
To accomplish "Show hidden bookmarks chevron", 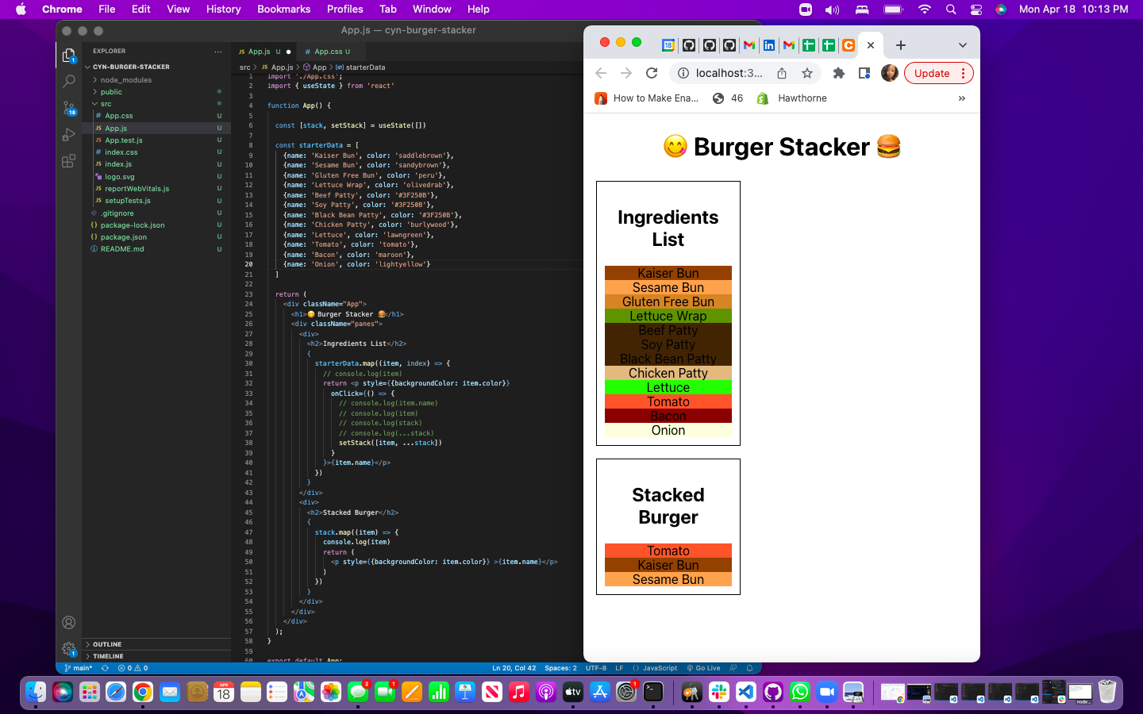I will point(961,98).
